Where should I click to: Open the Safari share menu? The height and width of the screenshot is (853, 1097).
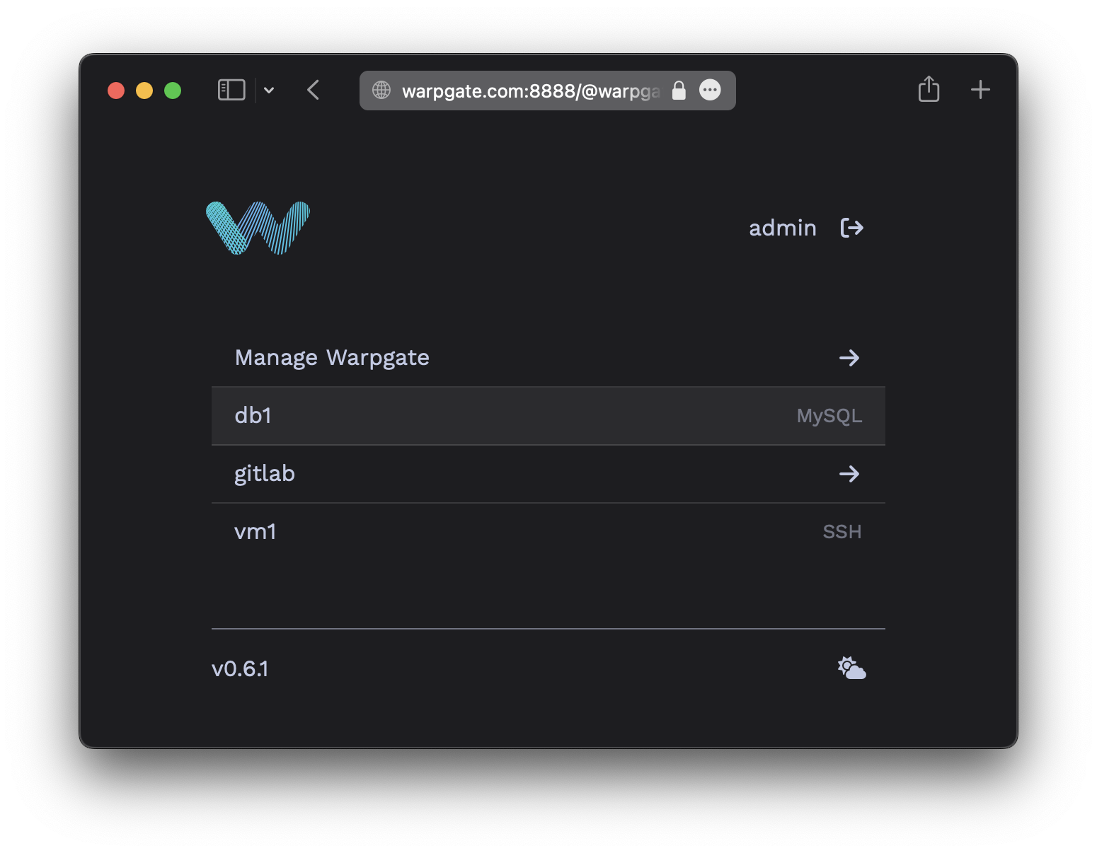(929, 89)
